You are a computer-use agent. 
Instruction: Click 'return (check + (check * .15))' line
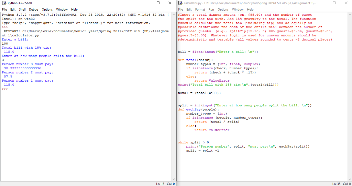click(225, 72)
